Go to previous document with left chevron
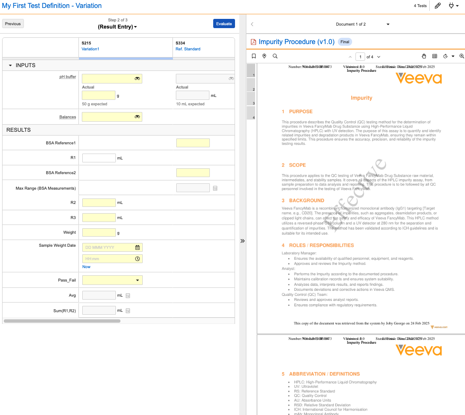This screenshot has height=415, width=465. [252, 24]
